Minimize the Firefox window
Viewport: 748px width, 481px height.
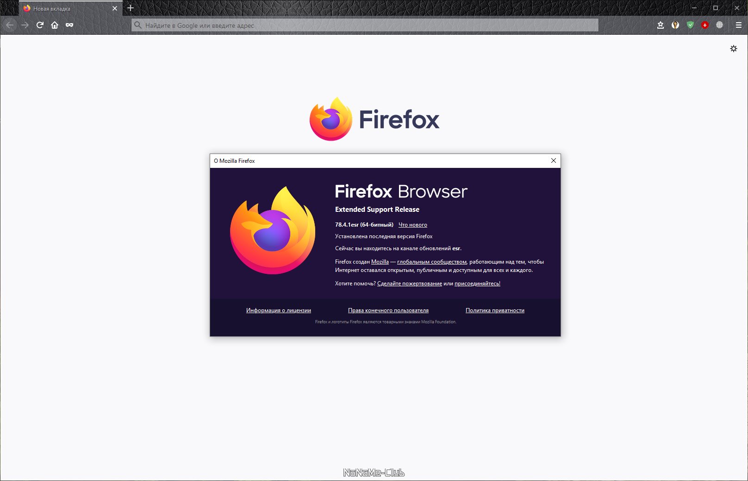pyautogui.click(x=694, y=8)
